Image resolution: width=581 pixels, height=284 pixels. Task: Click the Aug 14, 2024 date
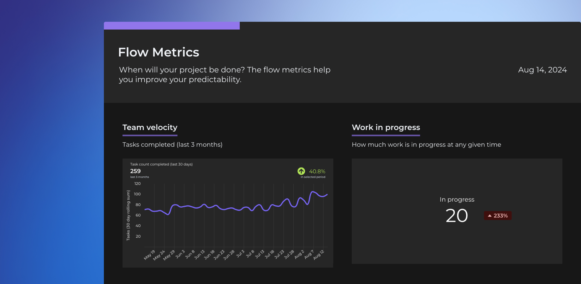click(542, 70)
